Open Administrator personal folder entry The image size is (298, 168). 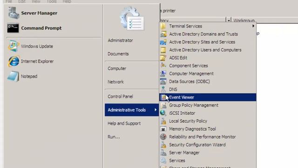tap(120, 41)
